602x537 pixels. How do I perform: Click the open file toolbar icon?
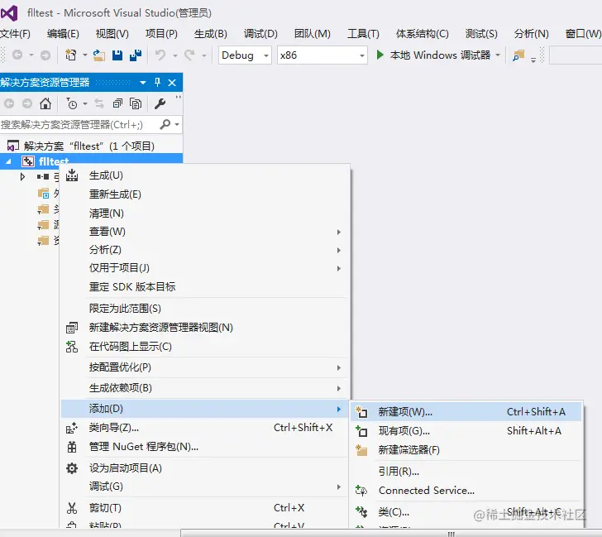[99, 55]
